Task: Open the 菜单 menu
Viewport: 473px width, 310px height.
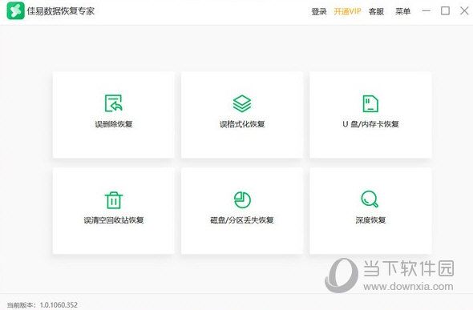Action: (x=402, y=11)
